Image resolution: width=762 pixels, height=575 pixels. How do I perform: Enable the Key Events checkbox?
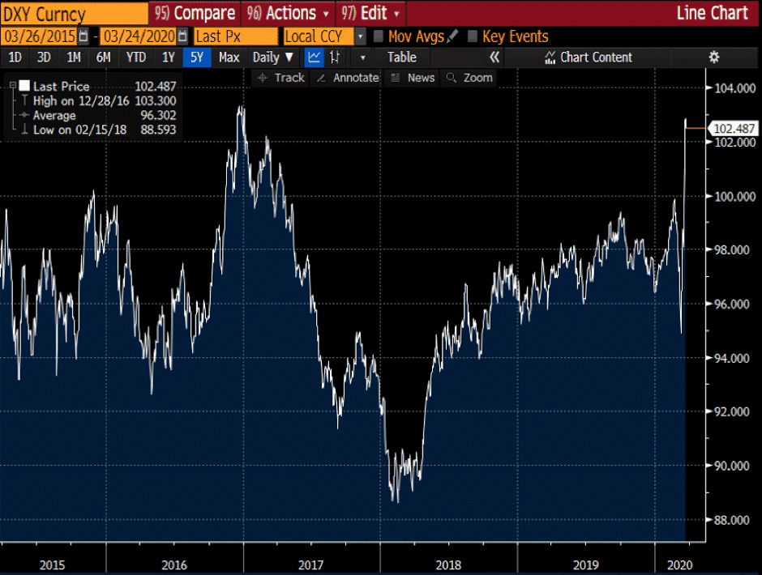(472, 36)
